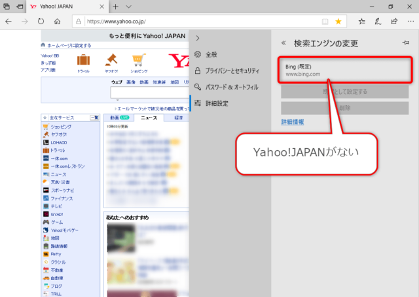The width and height of the screenshot is (419, 297).
Task: Select the 動画 search tab
Action: click(144, 82)
